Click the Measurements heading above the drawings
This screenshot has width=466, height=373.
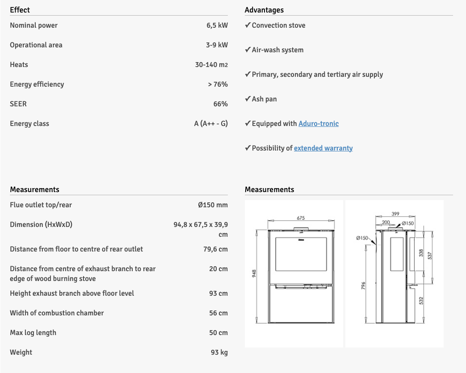269,189
